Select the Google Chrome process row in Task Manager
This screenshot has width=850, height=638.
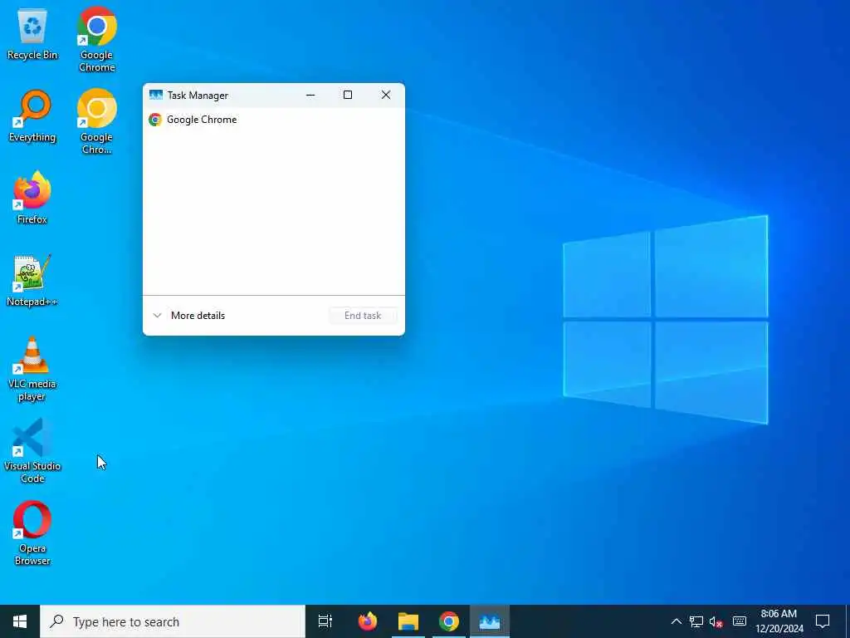click(x=274, y=120)
